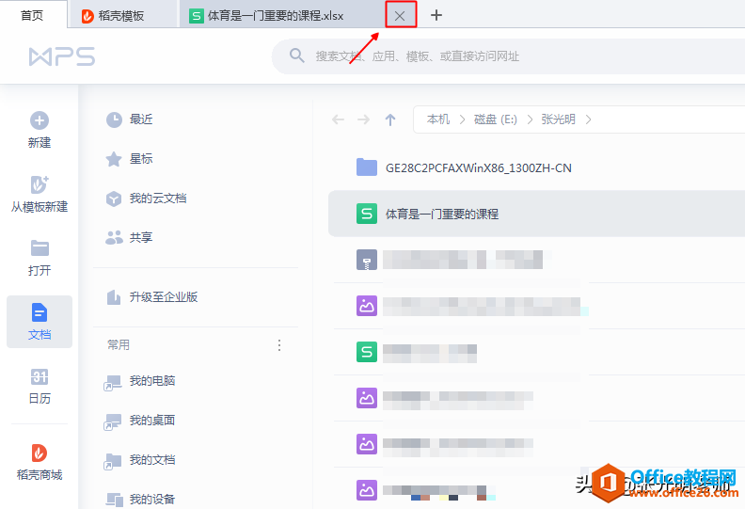Open 从模板新建 in the sidebar
745x509 pixels.
40,195
